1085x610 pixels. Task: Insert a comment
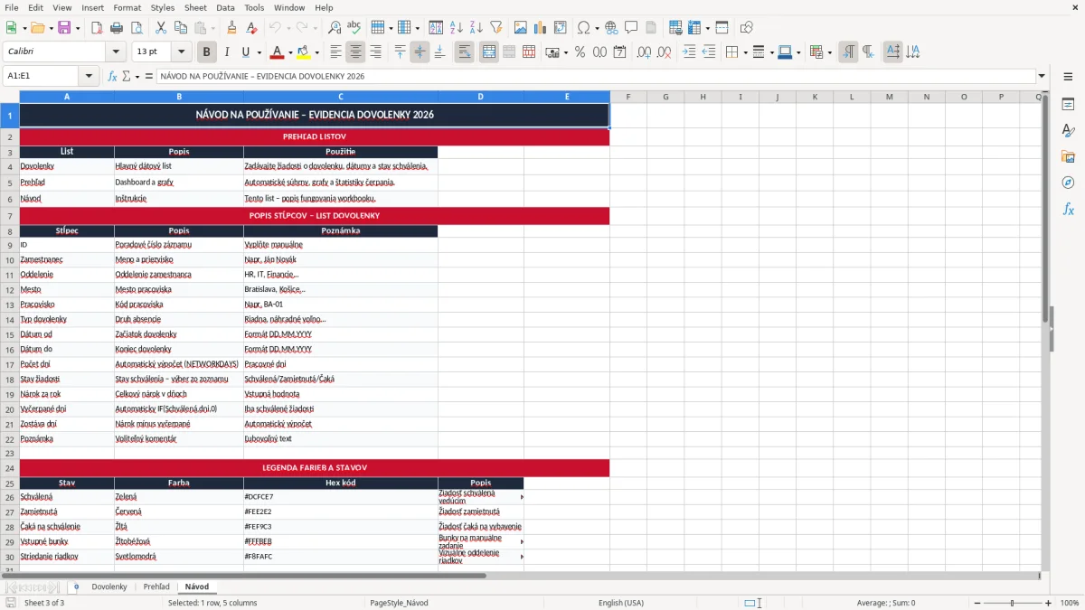click(631, 28)
